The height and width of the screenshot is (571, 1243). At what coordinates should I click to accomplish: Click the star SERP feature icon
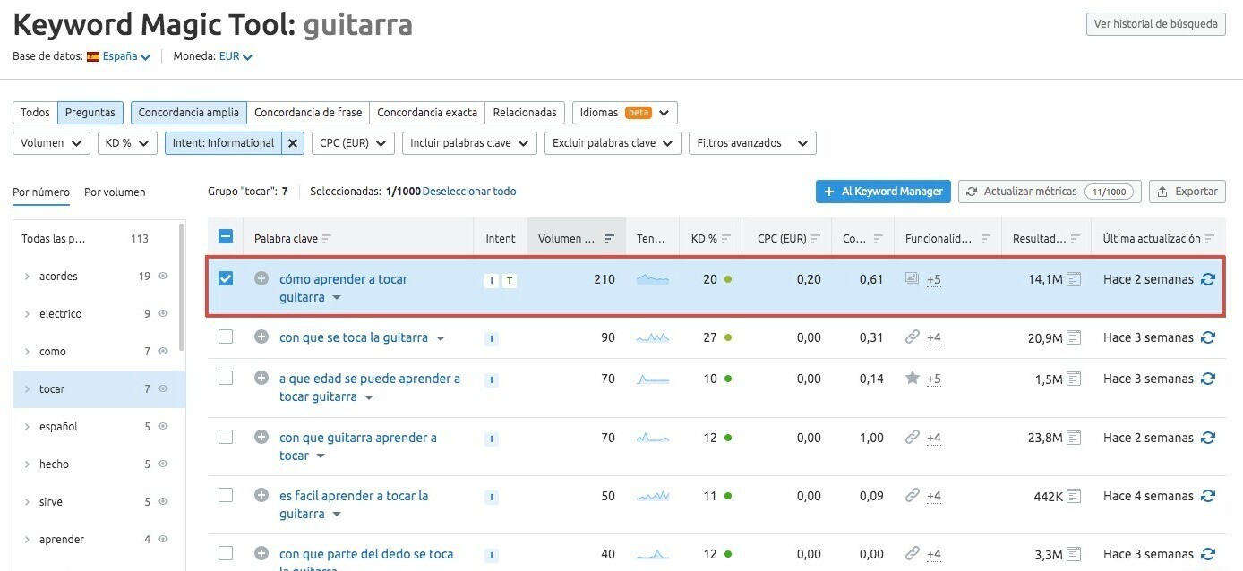913,379
